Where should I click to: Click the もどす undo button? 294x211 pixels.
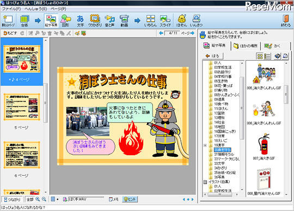pyautogui.click(x=10, y=33)
